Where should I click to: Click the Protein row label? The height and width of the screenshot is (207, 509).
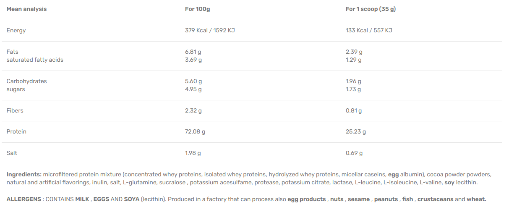coord(16,132)
